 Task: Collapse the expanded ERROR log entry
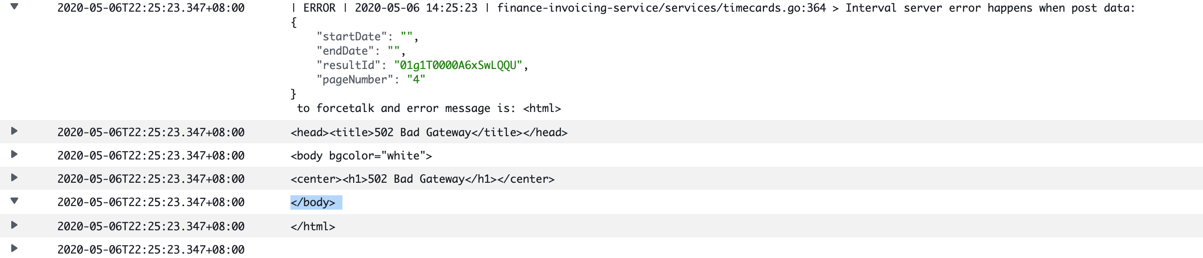14,7
